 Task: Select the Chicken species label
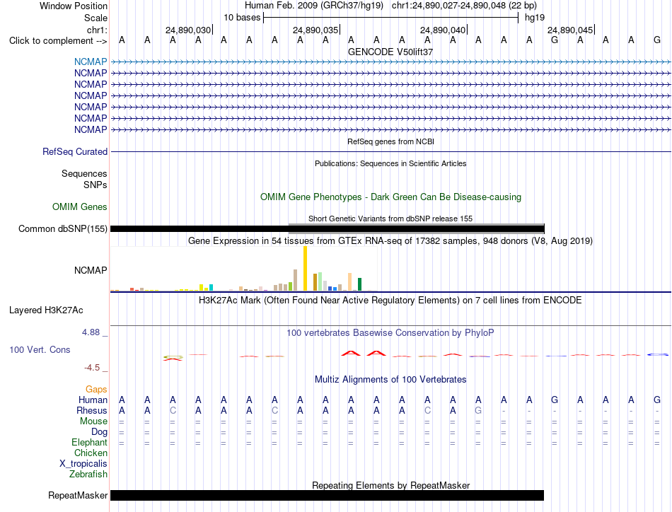pos(91,453)
